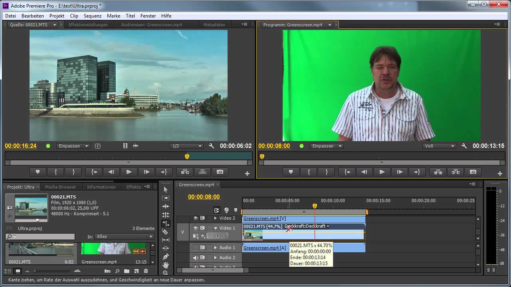
Task: Expand Audio 1 track
Action: (x=216, y=248)
